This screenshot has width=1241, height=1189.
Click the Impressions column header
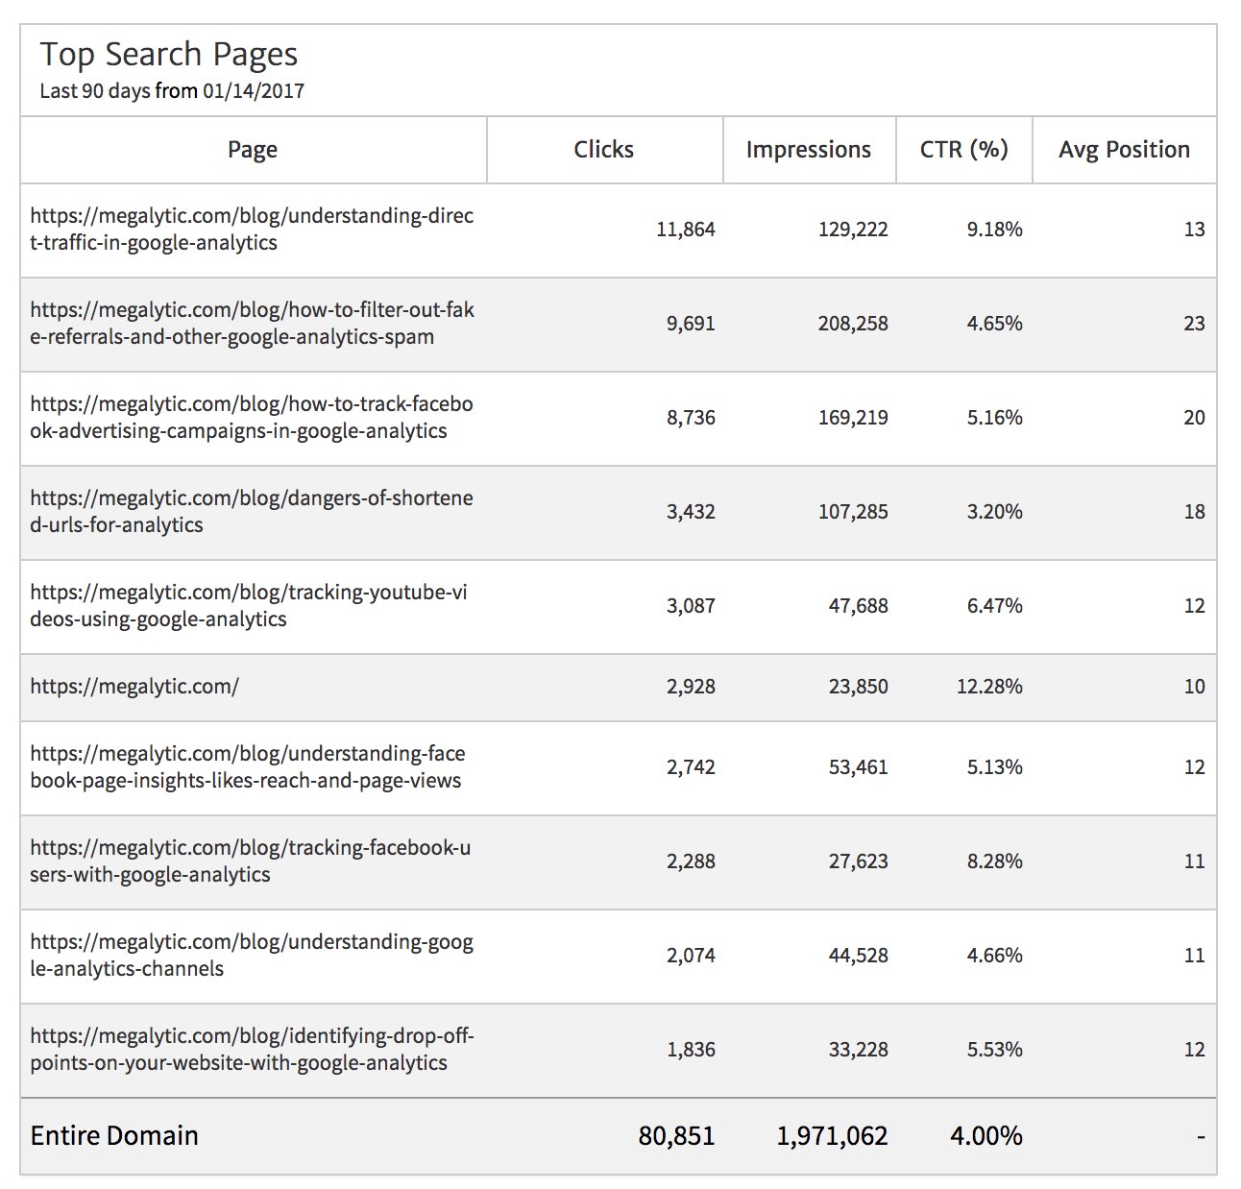click(808, 150)
